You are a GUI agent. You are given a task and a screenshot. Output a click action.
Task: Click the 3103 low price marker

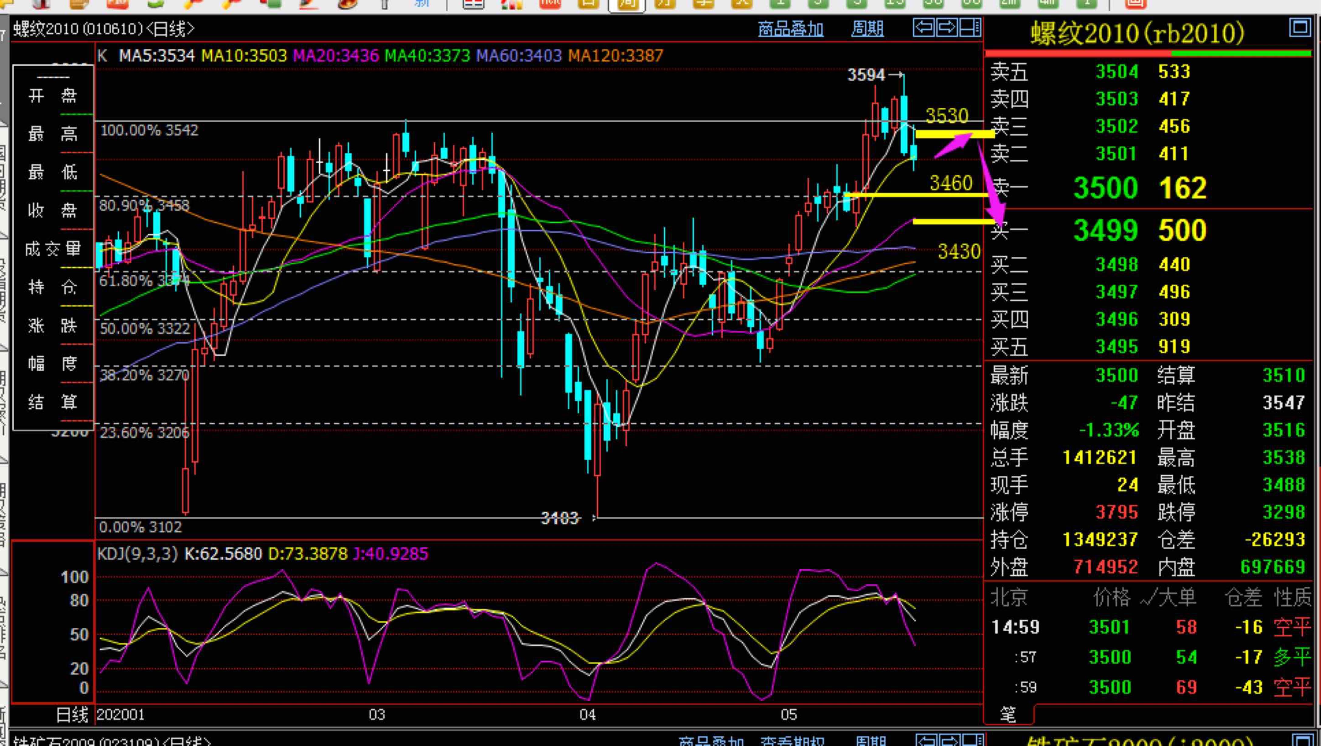tap(560, 518)
